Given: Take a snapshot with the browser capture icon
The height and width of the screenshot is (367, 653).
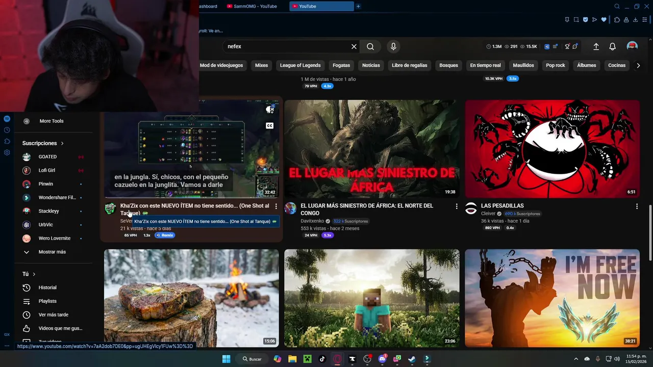Looking at the screenshot, I should click(576, 20).
